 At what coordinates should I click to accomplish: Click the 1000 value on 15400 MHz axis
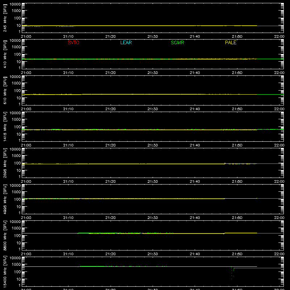[x=16, y=264]
